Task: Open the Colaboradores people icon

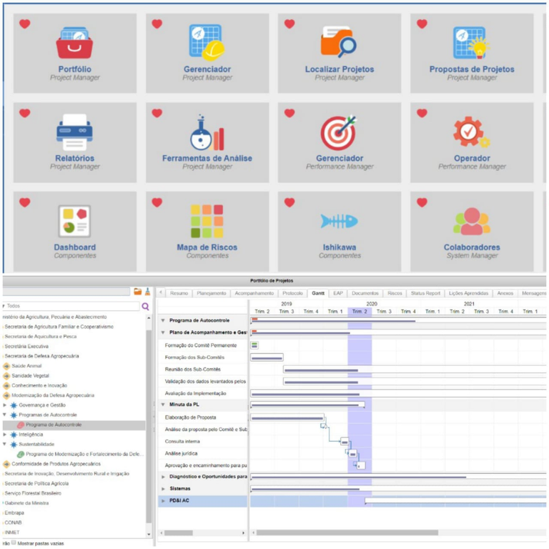Action: pos(471,222)
